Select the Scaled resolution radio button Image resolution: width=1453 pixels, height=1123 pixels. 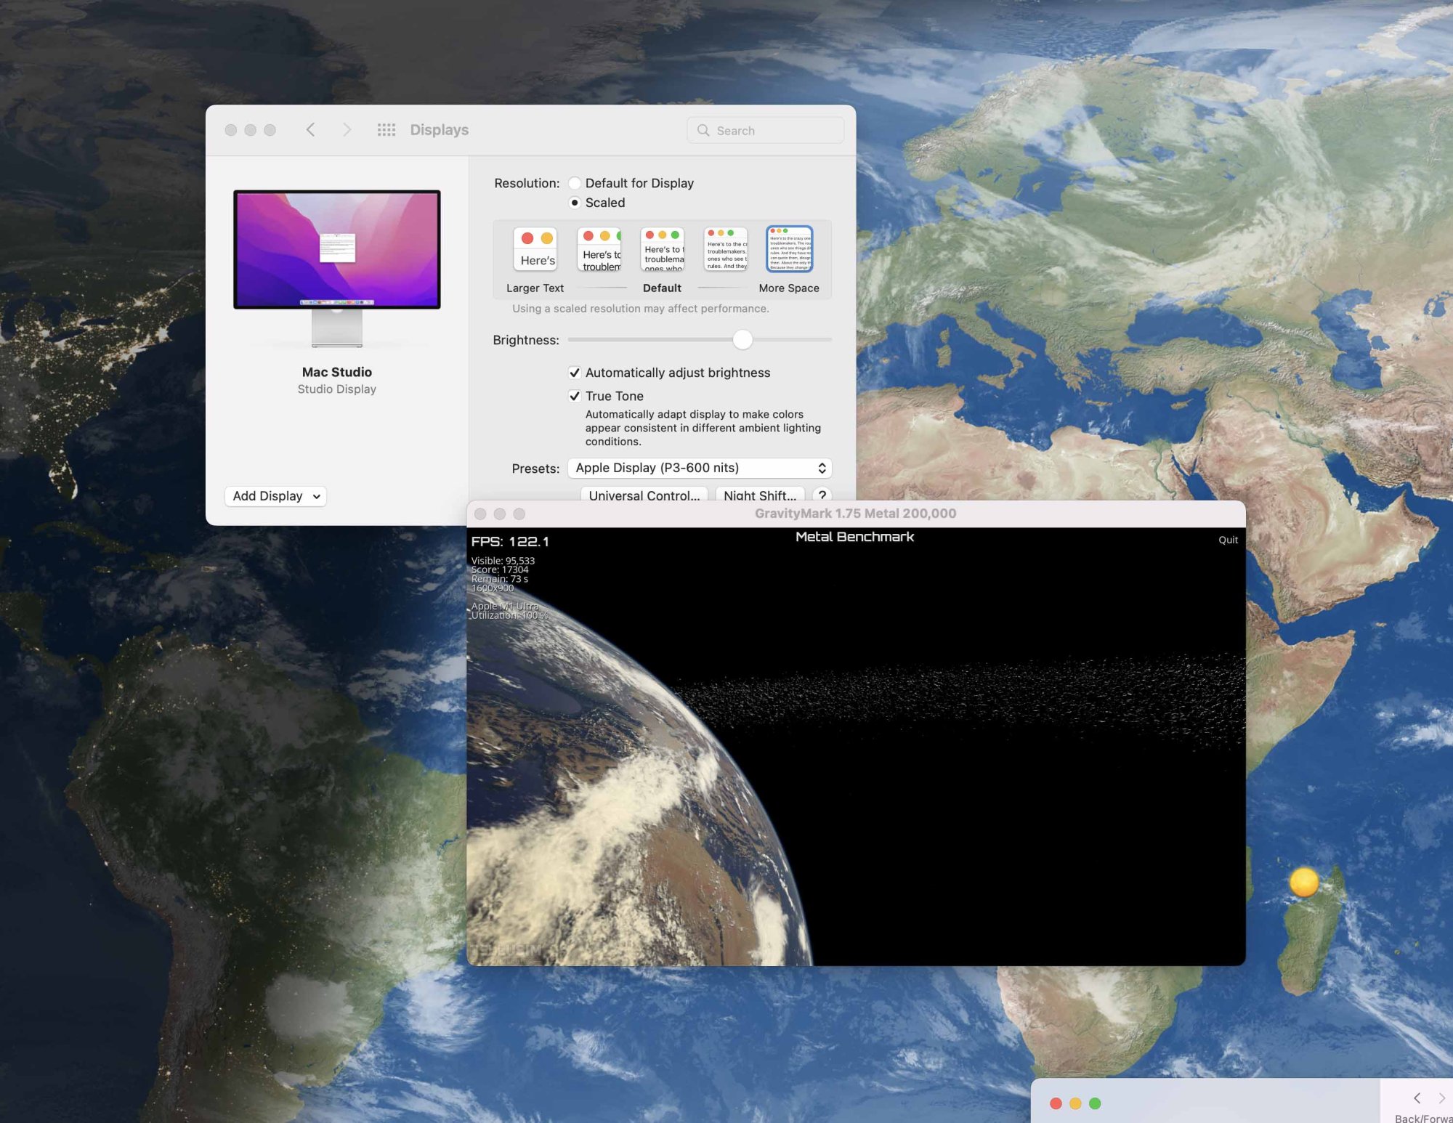click(x=575, y=203)
